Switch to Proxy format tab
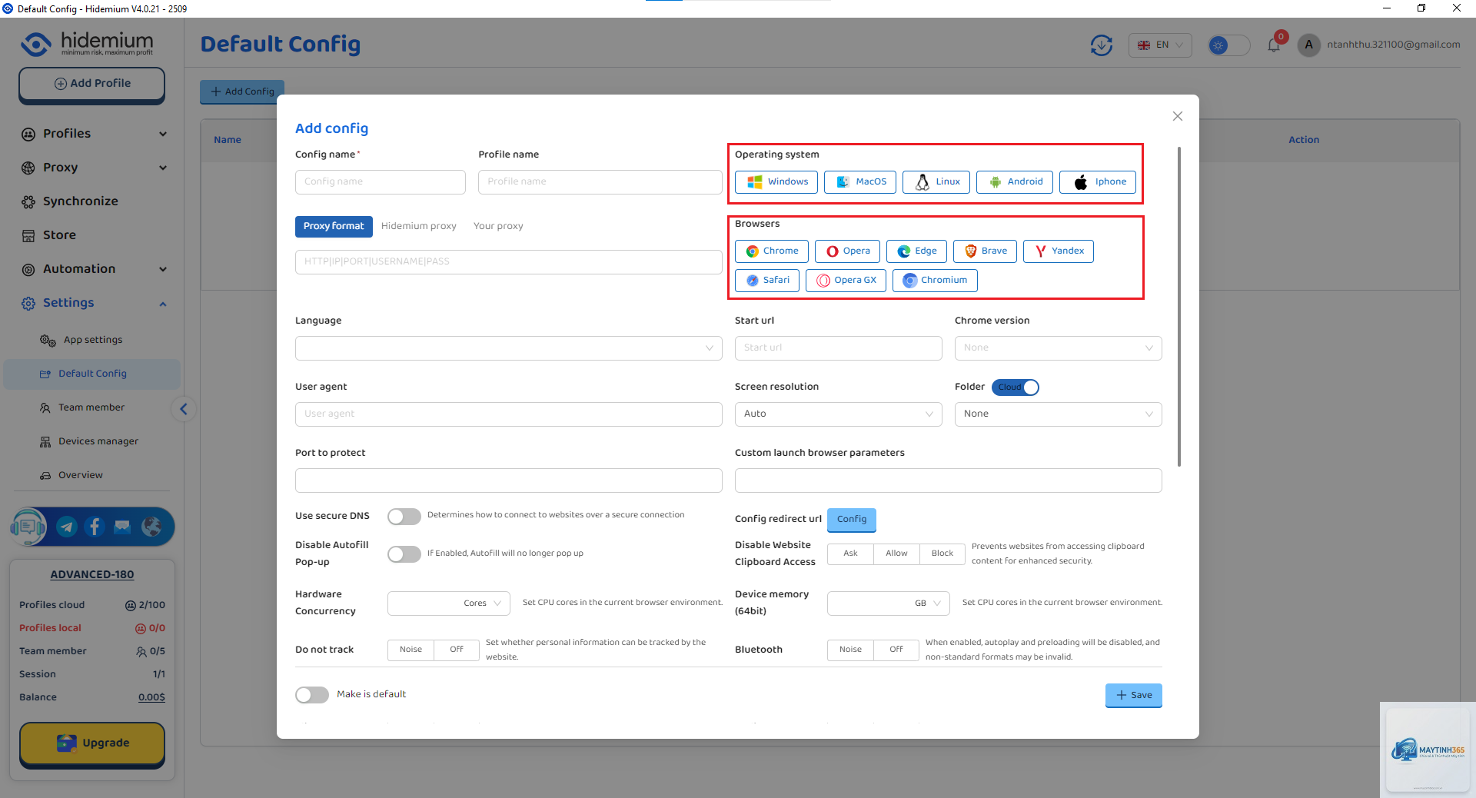Image resolution: width=1476 pixels, height=798 pixels. point(334,227)
